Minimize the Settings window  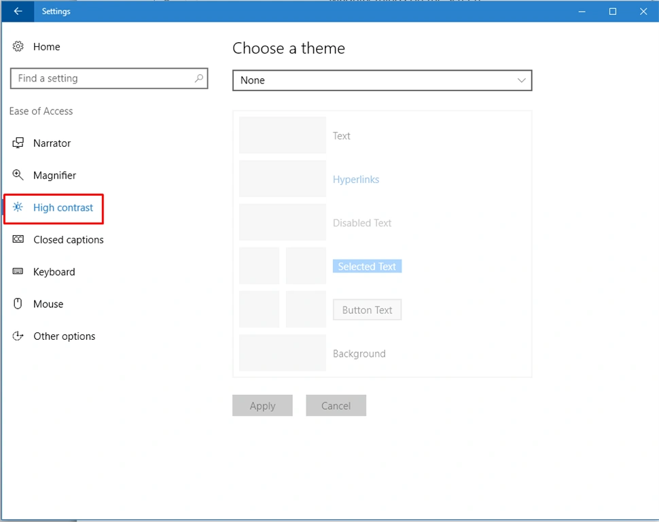click(582, 12)
